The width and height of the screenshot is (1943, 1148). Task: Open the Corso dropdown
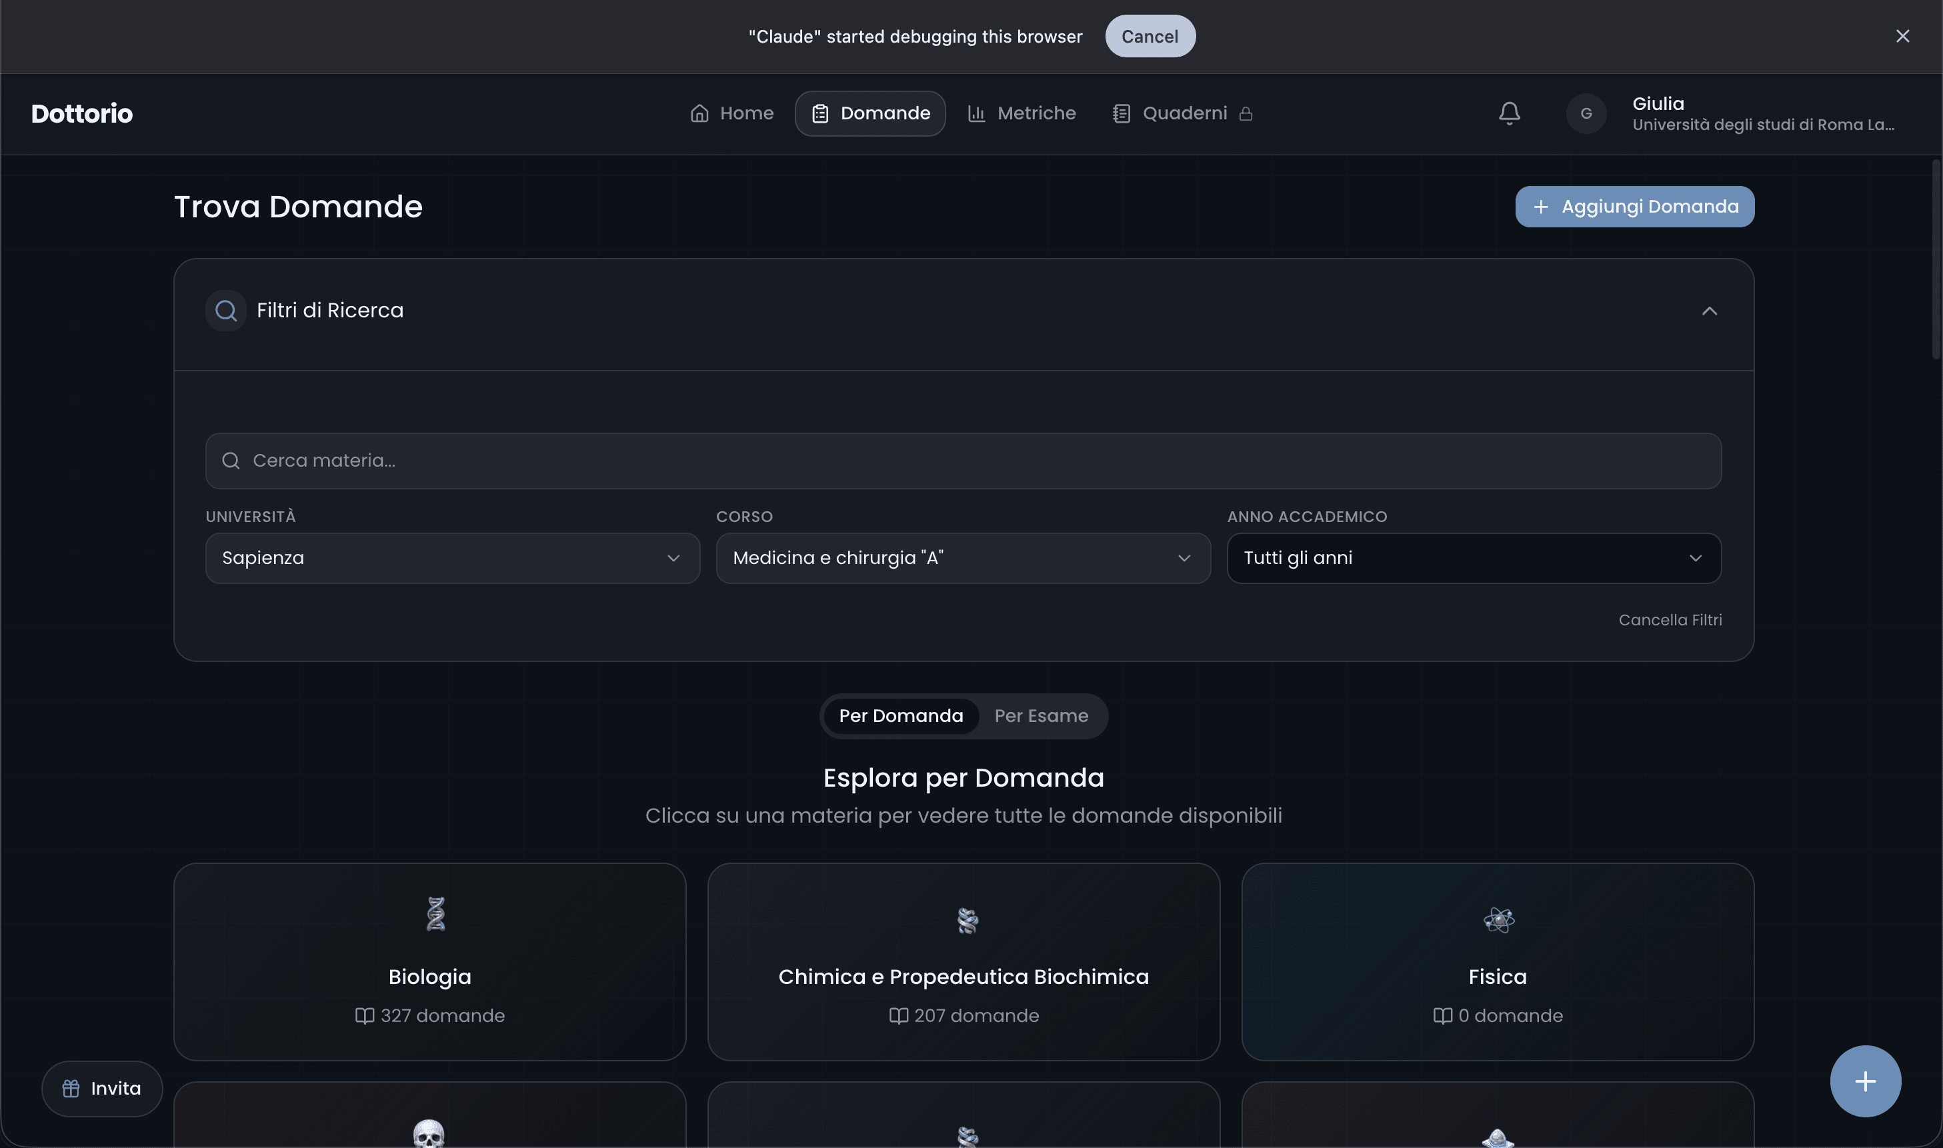pyautogui.click(x=963, y=558)
